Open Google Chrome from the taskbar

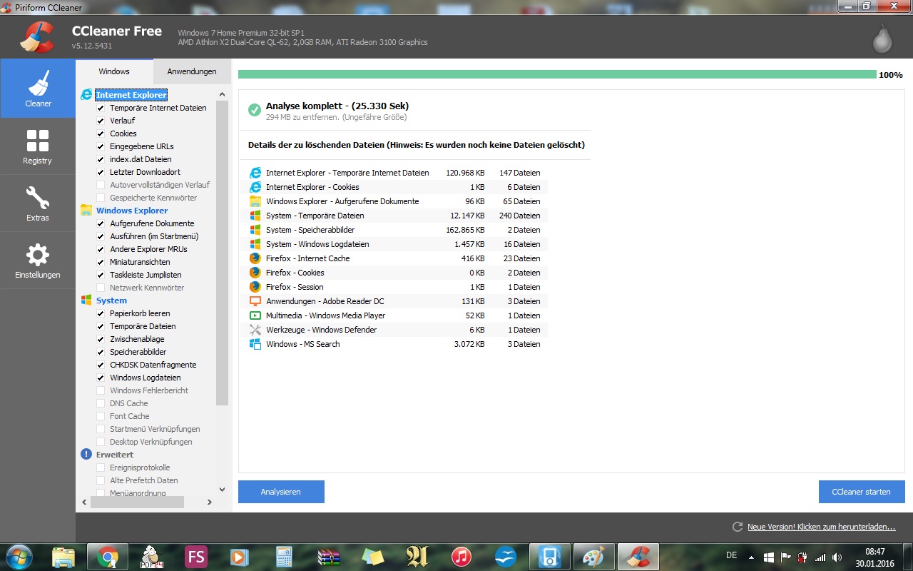(x=107, y=556)
